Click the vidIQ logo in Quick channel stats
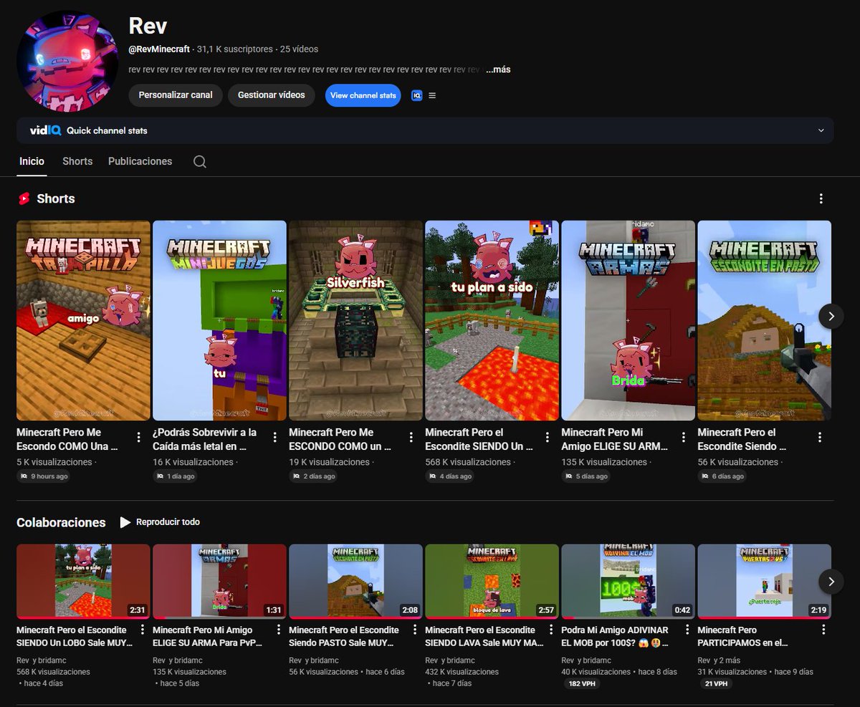The height and width of the screenshot is (707, 860). click(45, 130)
